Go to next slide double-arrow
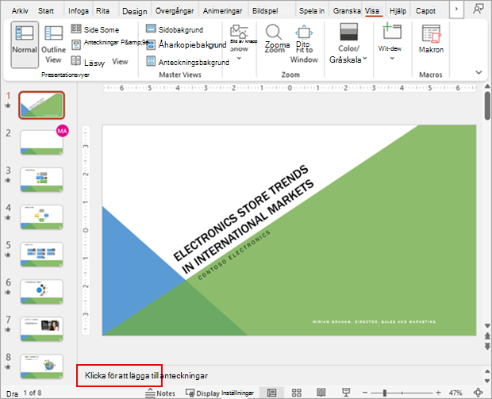The image size is (492, 399). [487, 346]
